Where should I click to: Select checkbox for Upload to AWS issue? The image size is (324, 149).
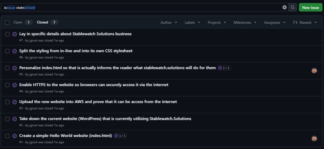8,102
